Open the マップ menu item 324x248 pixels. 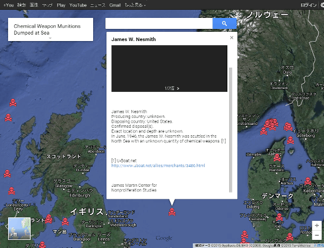(47, 5)
